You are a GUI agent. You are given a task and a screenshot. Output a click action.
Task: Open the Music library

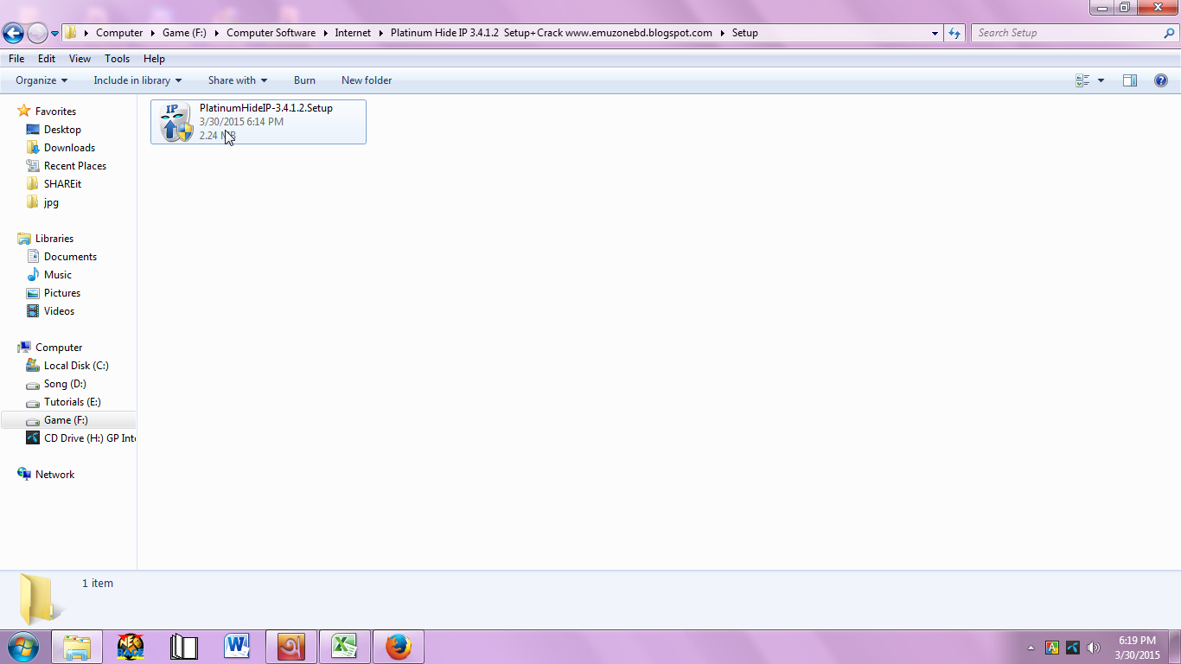[x=58, y=275]
